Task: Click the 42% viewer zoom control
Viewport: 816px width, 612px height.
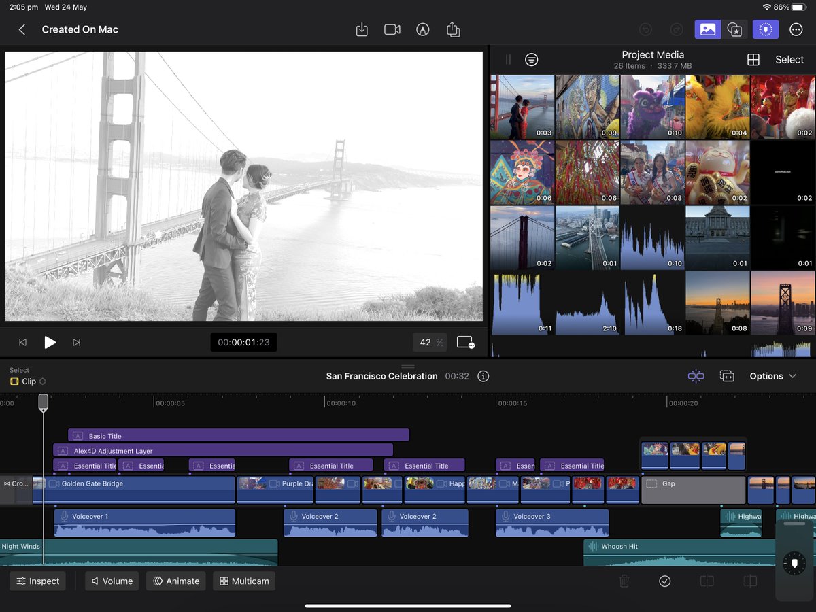Action: tap(430, 342)
